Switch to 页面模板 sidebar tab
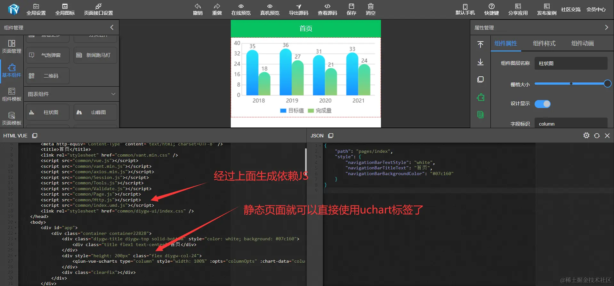This screenshot has width=614, height=286. 12,119
